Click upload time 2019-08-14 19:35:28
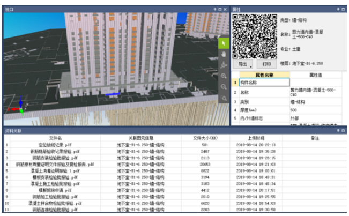Image resolution: width=349 pixels, height=216 pixels. coord(256,152)
